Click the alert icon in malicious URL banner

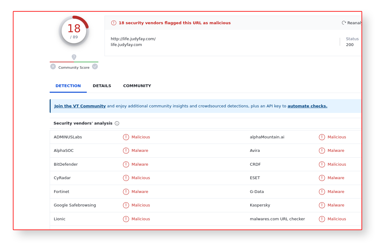(x=114, y=23)
